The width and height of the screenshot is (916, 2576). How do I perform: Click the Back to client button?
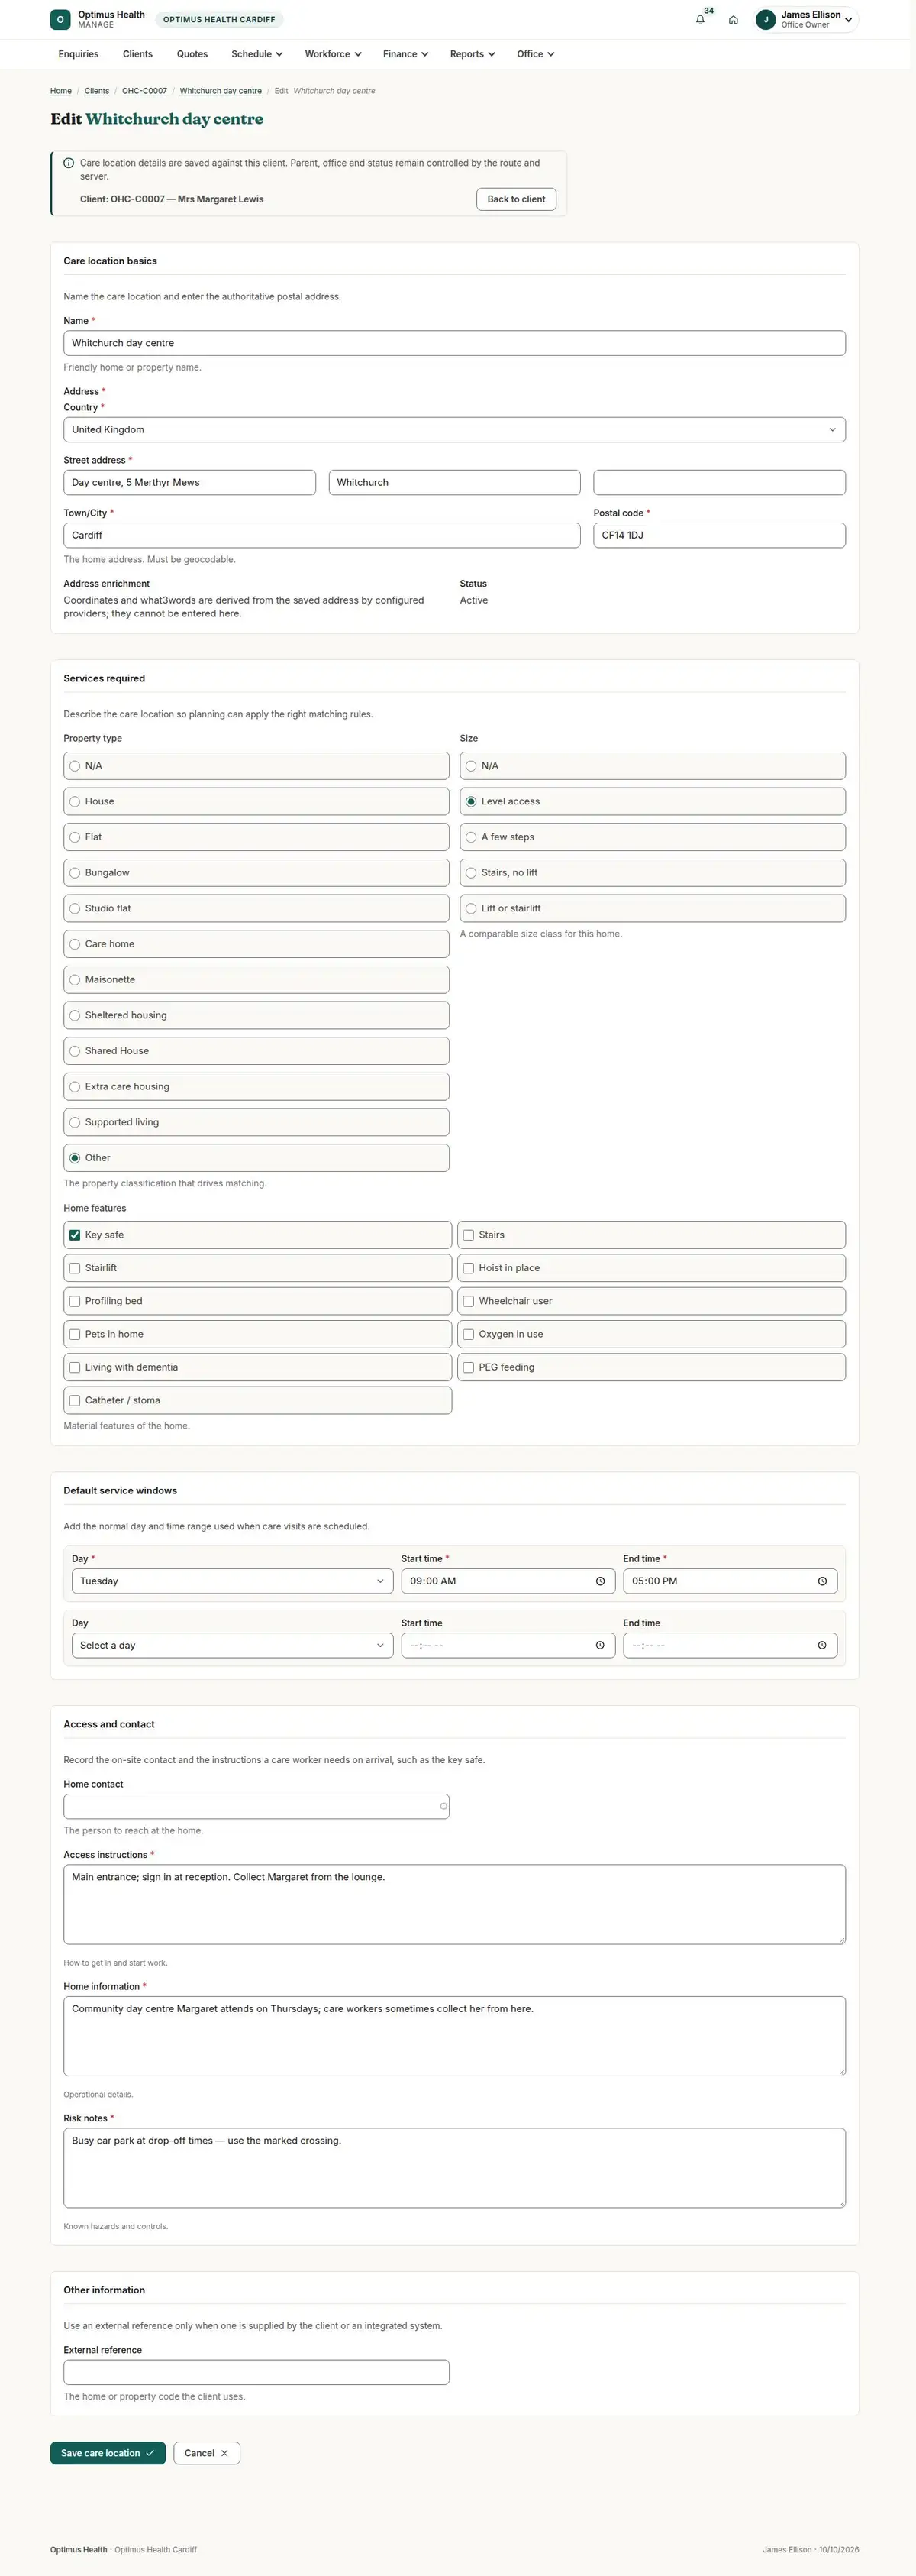click(517, 199)
